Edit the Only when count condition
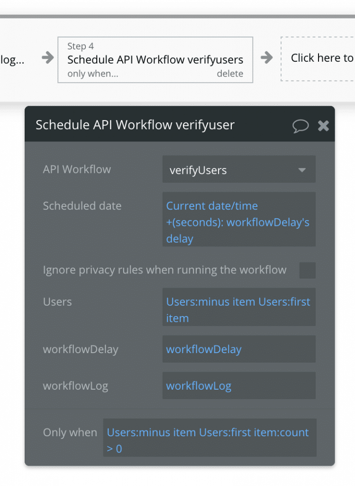This screenshot has height=486, width=355. point(209,438)
